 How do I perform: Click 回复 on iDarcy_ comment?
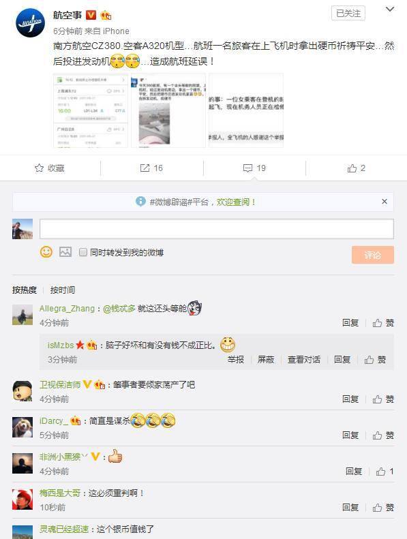click(350, 435)
